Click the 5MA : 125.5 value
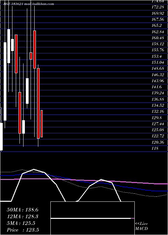168x235 pixels. (x=21, y=223)
